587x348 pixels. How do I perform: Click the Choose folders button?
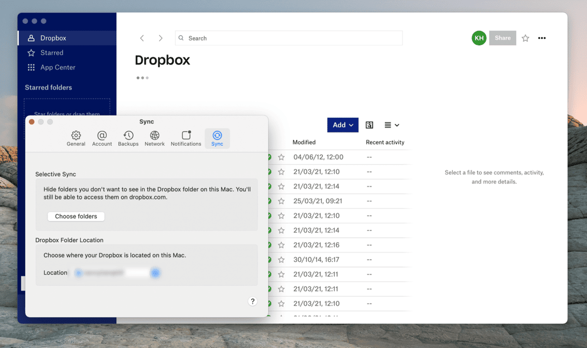76,216
